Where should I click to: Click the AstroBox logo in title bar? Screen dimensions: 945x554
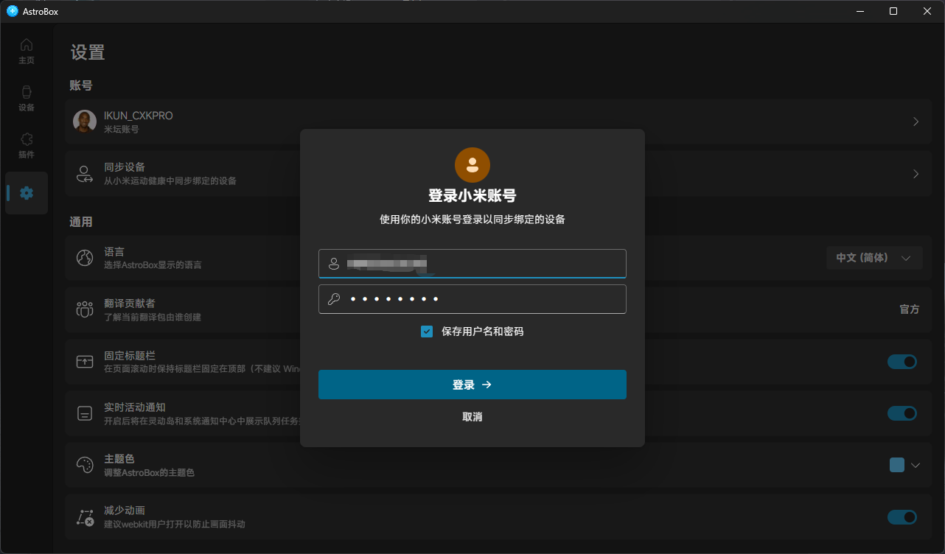click(13, 11)
